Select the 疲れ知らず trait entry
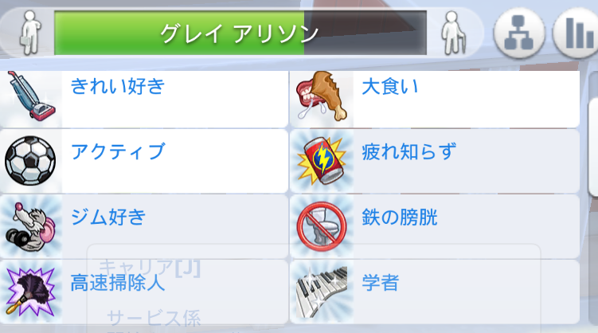The image size is (598, 333). [435, 162]
